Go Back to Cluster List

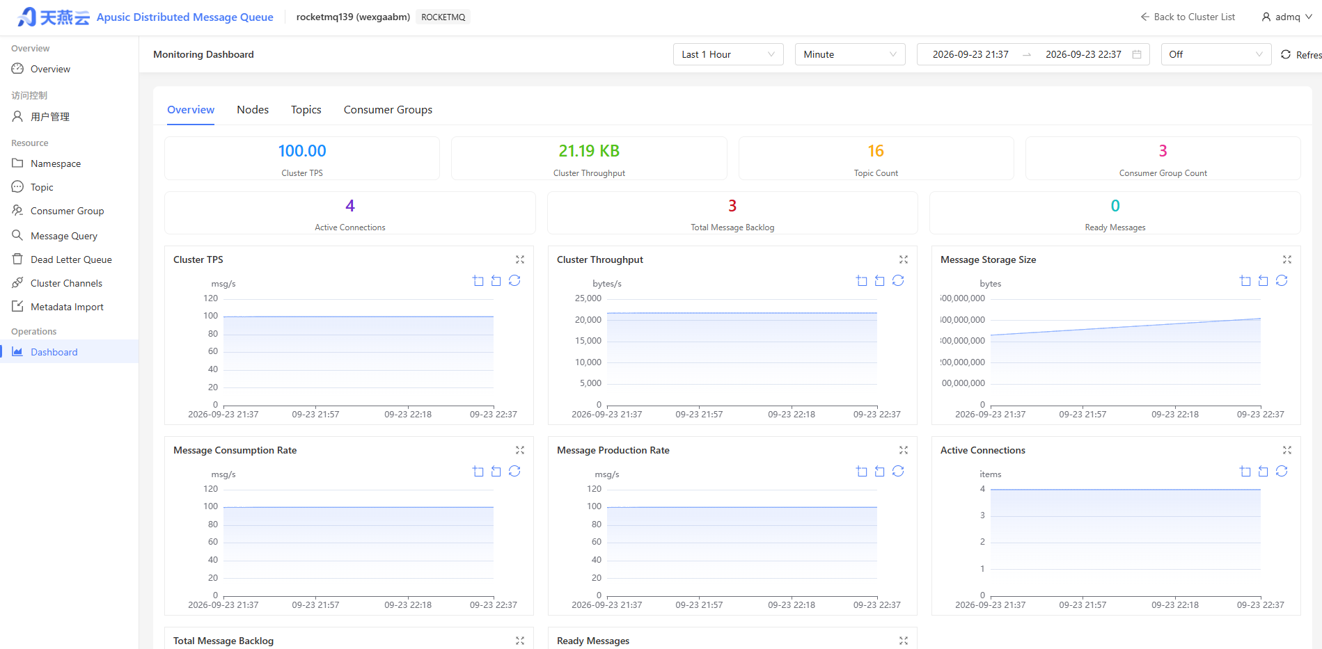(x=1188, y=17)
